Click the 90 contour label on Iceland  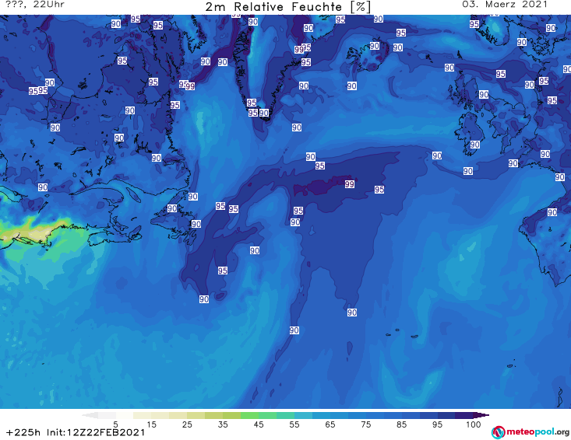click(x=375, y=46)
